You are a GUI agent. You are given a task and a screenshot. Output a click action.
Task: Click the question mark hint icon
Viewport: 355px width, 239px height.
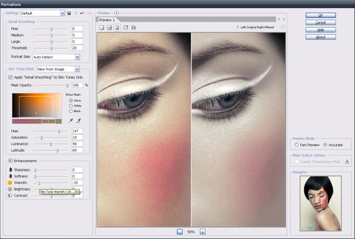tap(237, 27)
